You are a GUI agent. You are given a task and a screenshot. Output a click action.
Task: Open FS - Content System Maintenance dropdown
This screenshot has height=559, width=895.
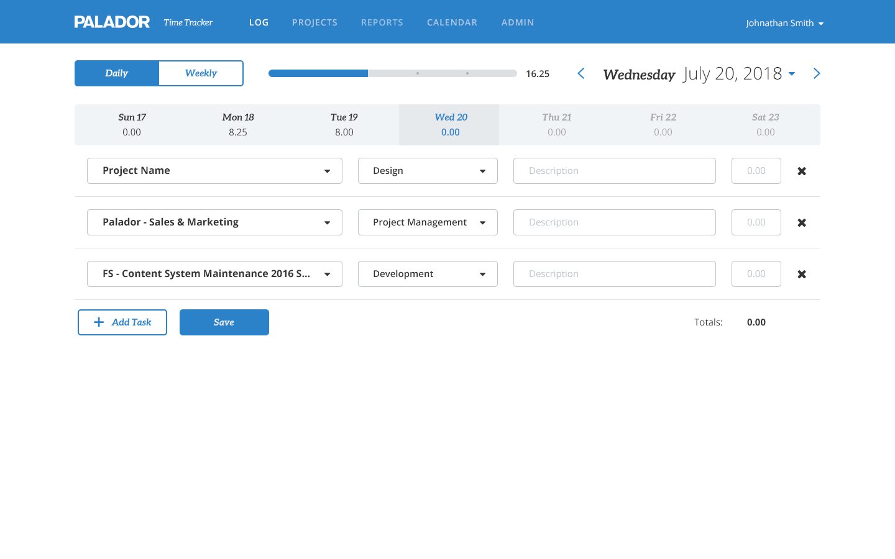tap(214, 274)
